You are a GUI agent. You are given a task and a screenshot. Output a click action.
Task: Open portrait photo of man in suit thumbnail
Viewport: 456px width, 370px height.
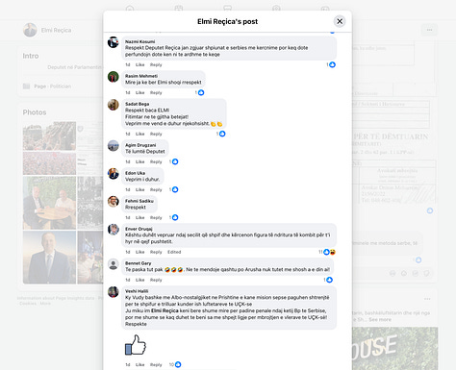pyautogui.click(x=49, y=258)
